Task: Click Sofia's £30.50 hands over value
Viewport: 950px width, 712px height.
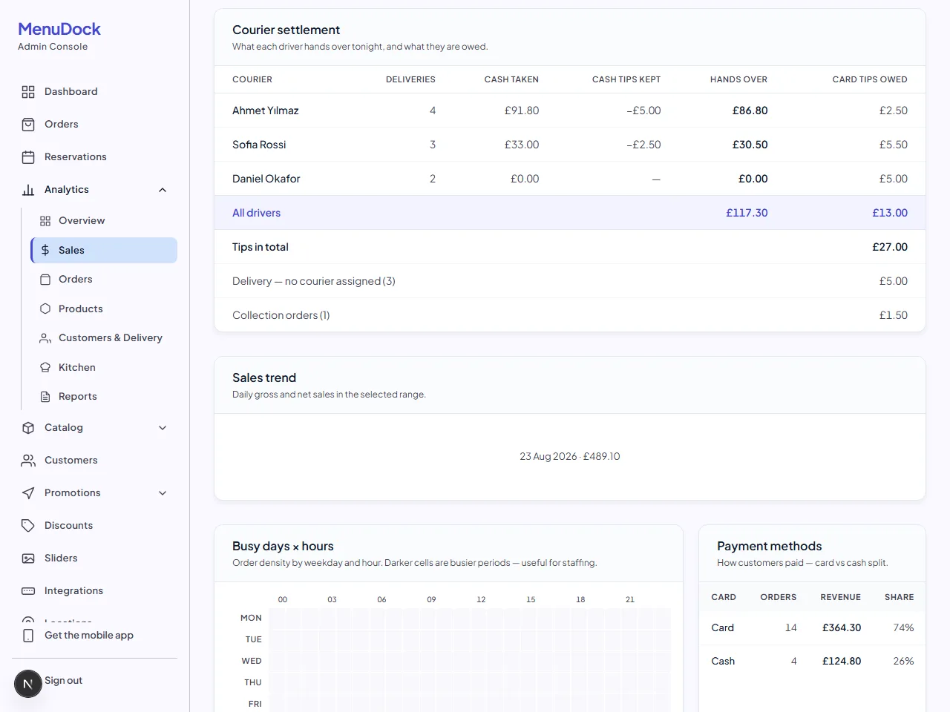Action: 750,145
